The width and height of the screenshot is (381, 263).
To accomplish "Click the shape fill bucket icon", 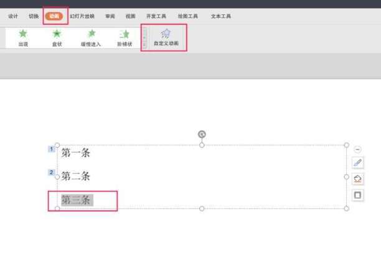I will [357, 179].
